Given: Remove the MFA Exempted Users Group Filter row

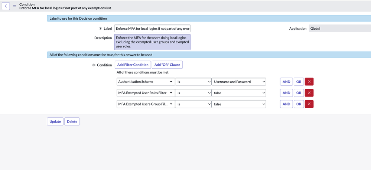Looking at the screenshot, I should click(x=309, y=104).
